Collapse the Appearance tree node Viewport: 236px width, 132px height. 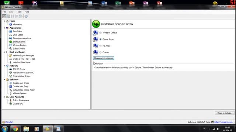(4, 28)
